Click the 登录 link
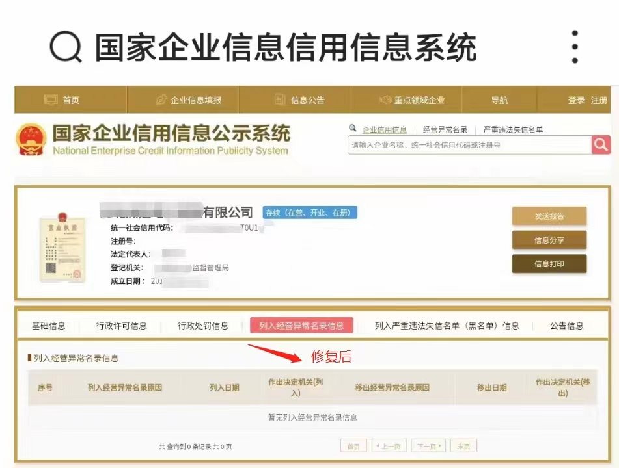Image resolution: width=619 pixels, height=468 pixels. (576, 100)
